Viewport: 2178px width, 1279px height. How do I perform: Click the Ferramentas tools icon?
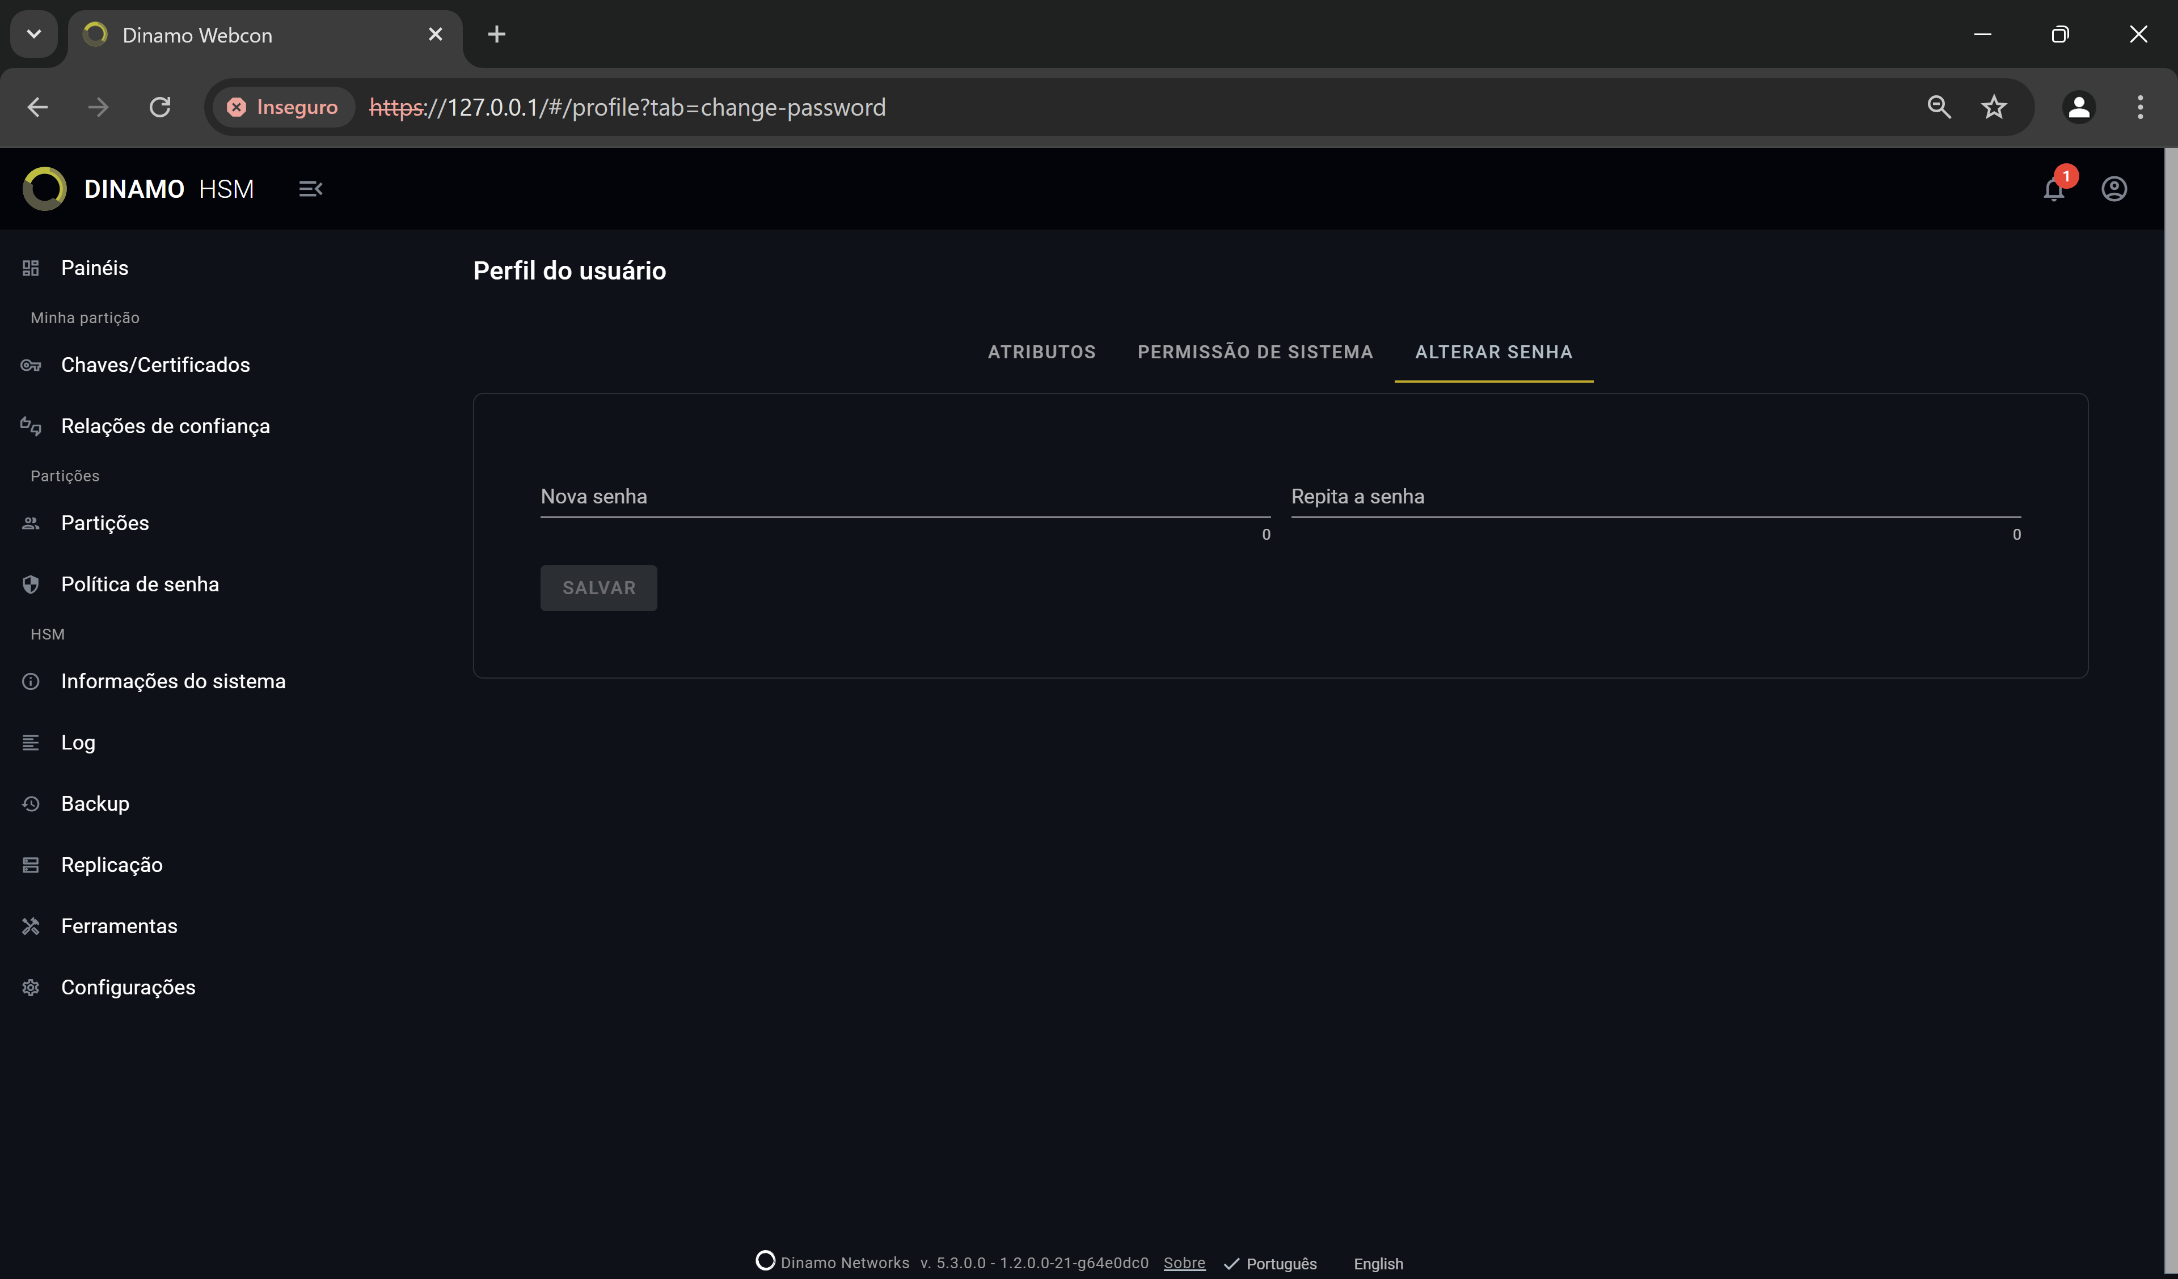(30, 926)
